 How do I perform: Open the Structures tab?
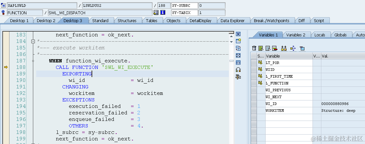point(127,20)
